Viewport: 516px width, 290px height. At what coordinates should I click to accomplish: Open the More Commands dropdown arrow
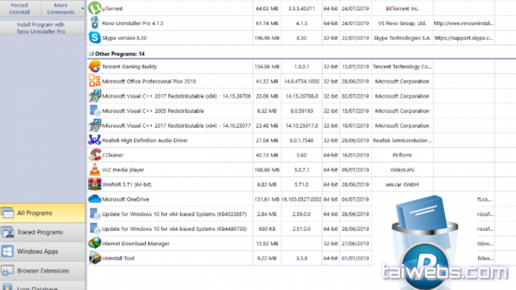[x=83, y=9]
